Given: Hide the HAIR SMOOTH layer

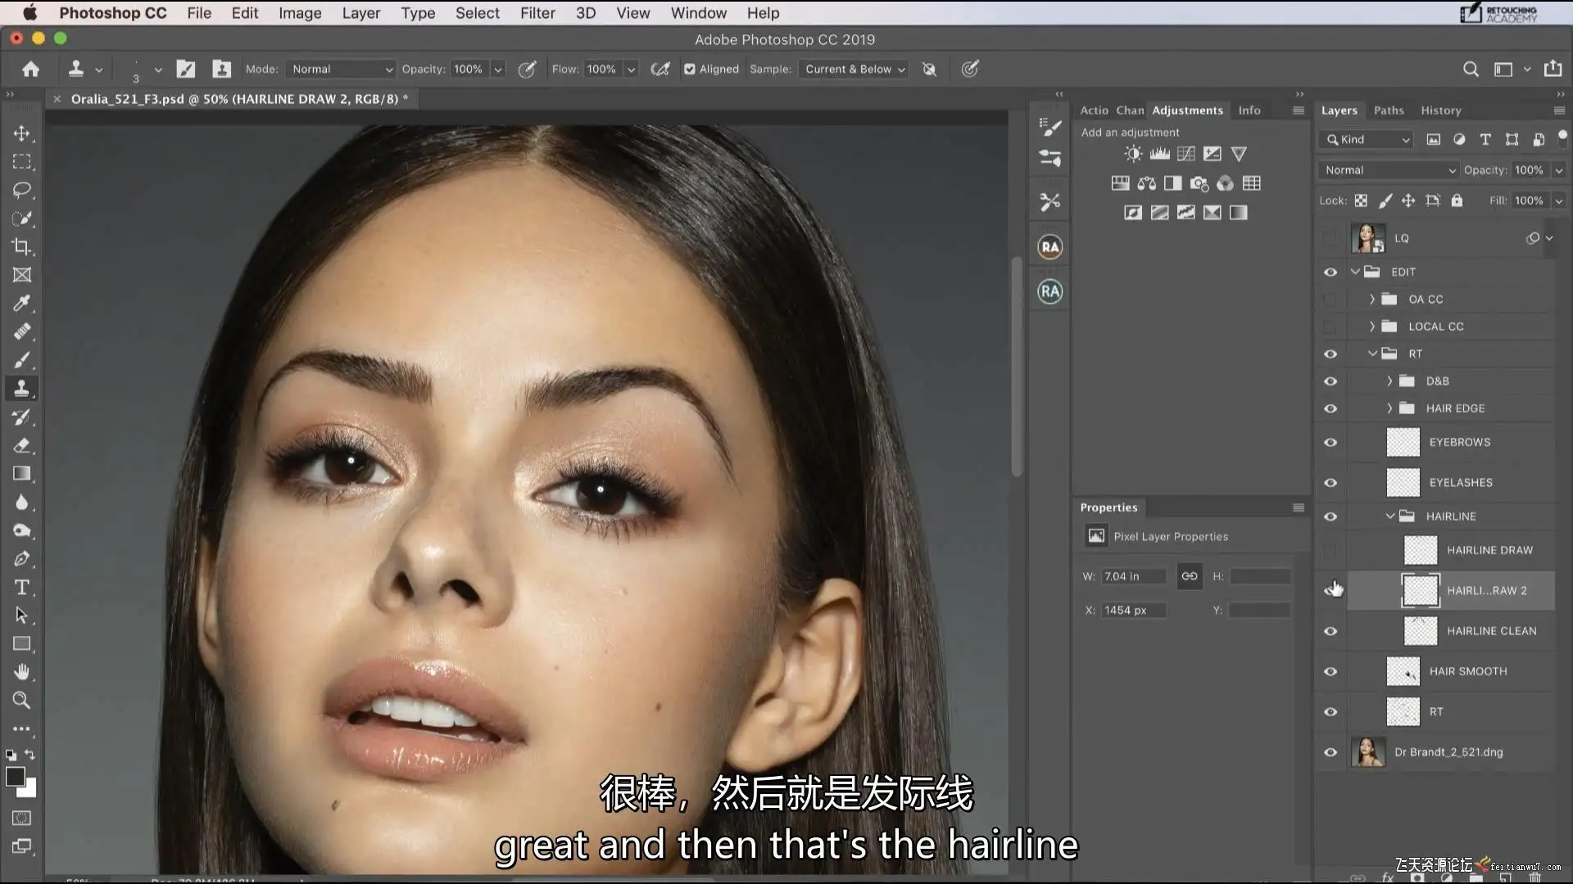Looking at the screenshot, I should point(1330,671).
